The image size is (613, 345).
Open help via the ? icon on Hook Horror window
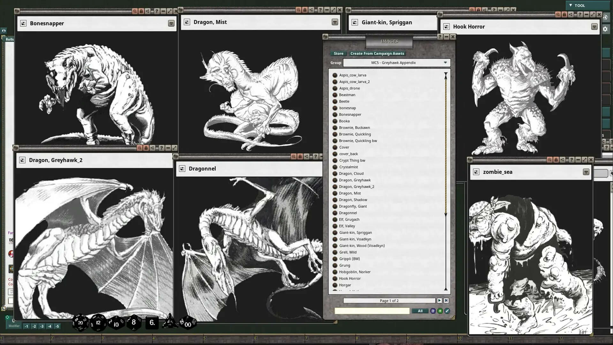(580, 15)
